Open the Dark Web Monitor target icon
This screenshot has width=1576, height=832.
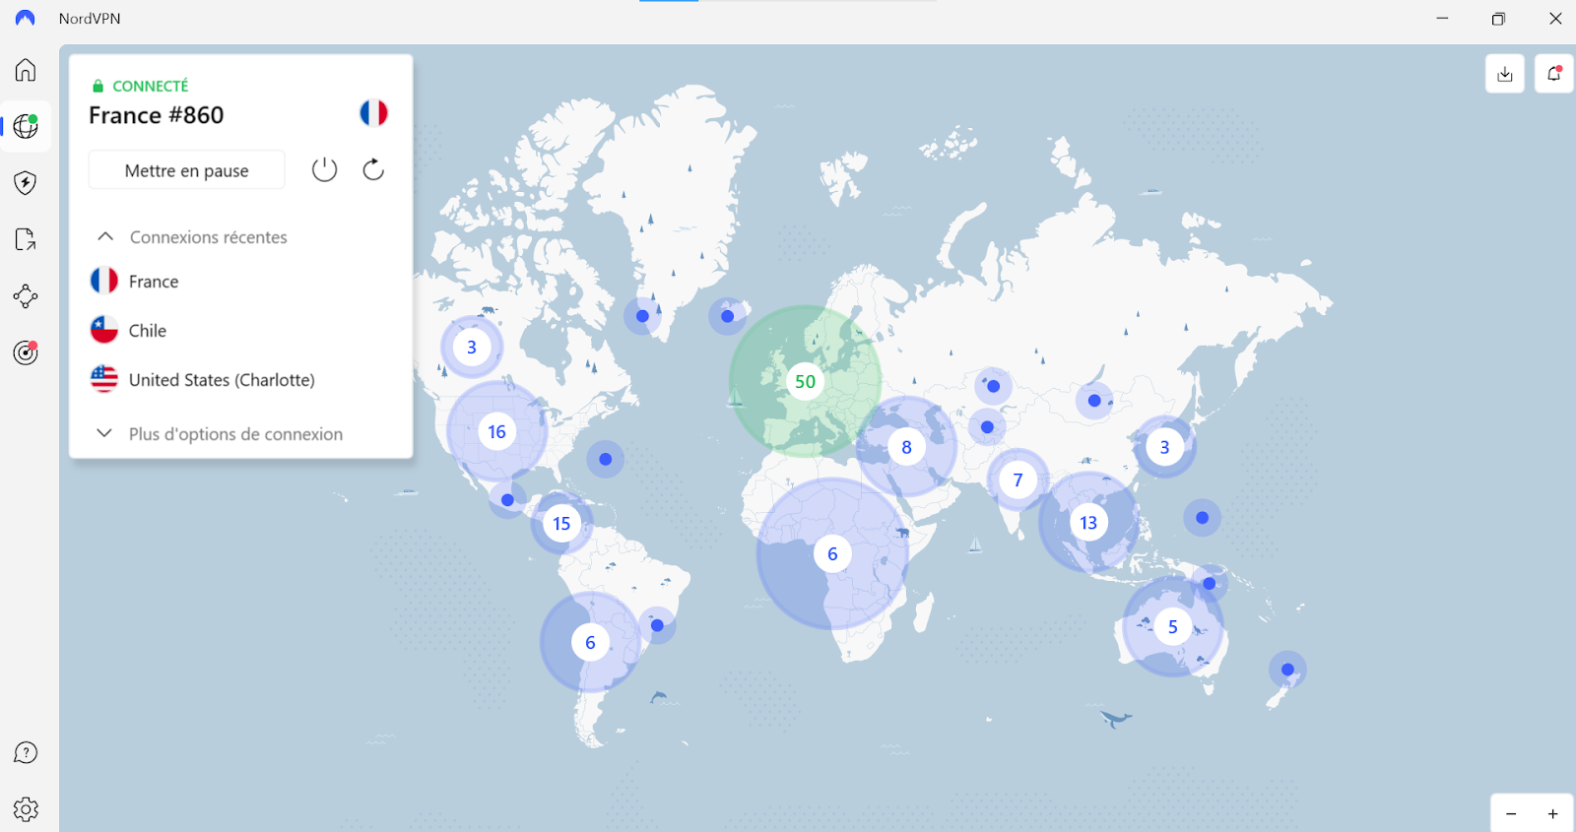(x=26, y=352)
